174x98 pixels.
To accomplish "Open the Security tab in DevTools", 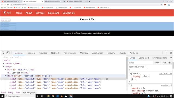I will (111, 53).
